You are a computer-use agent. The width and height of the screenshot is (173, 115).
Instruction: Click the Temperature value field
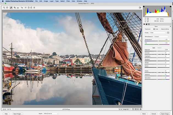click(167, 39)
